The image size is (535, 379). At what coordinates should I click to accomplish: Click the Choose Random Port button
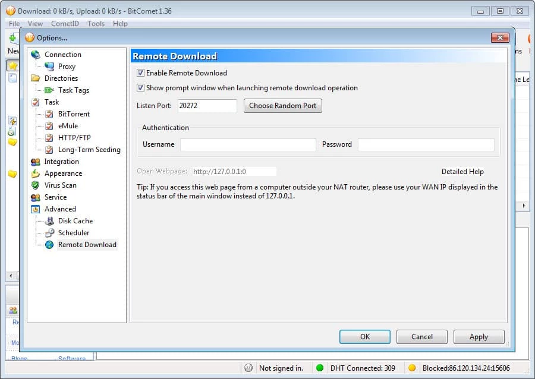pyautogui.click(x=282, y=106)
